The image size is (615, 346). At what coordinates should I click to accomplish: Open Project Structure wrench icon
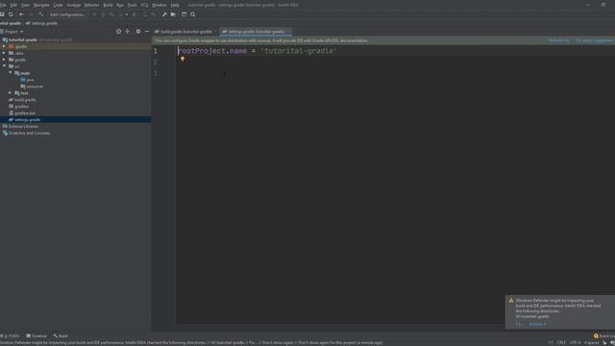click(164, 14)
